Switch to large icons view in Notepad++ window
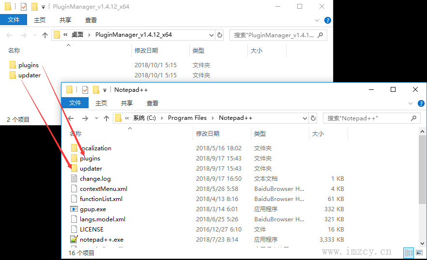The width and height of the screenshot is (427, 260). pos(420,253)
